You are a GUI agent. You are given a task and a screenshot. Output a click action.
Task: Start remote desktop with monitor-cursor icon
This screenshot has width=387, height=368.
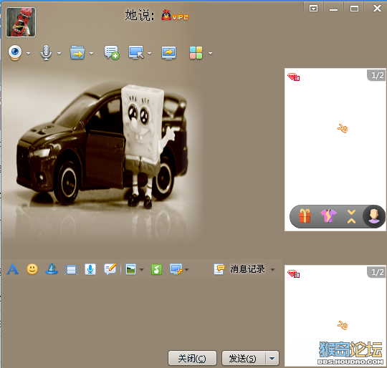click(x=136, y=52)
